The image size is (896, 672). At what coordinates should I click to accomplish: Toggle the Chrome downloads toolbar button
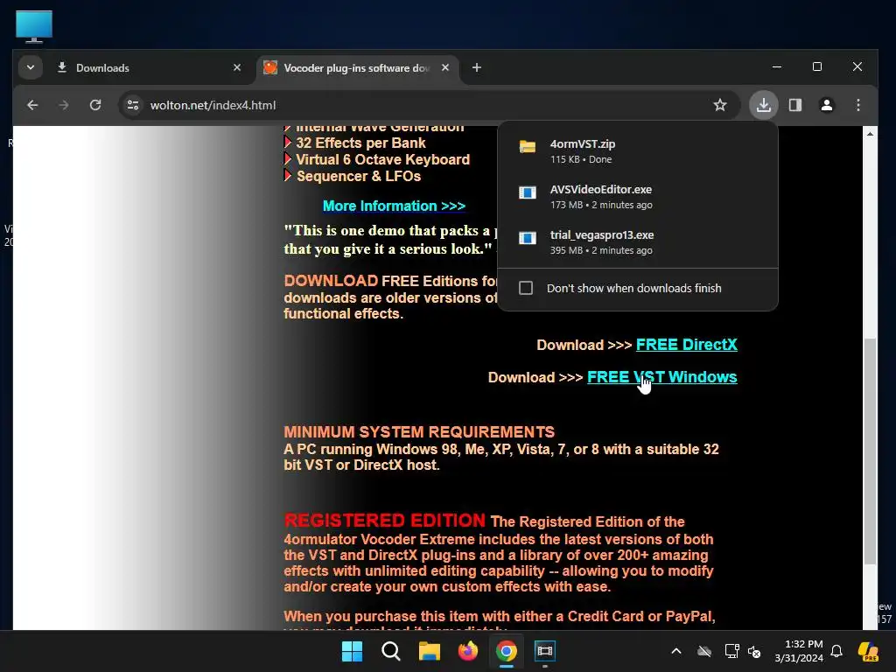click(764, 105)
